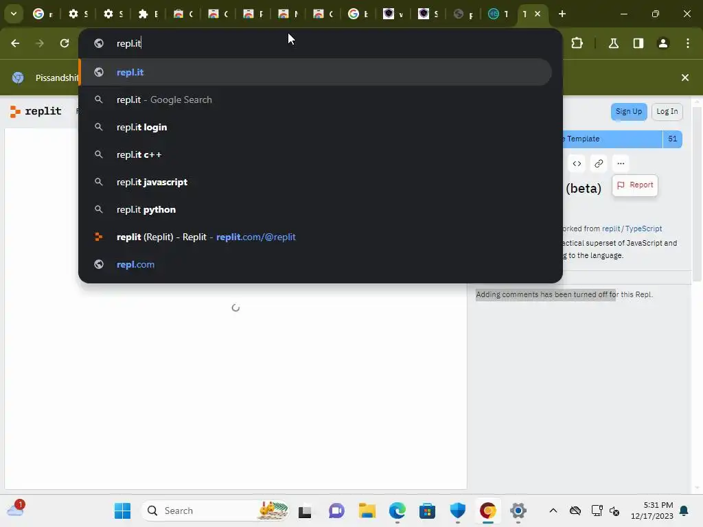Open Chrome Labs flask icon
This screenshot has height=527, width=703.
614,43
